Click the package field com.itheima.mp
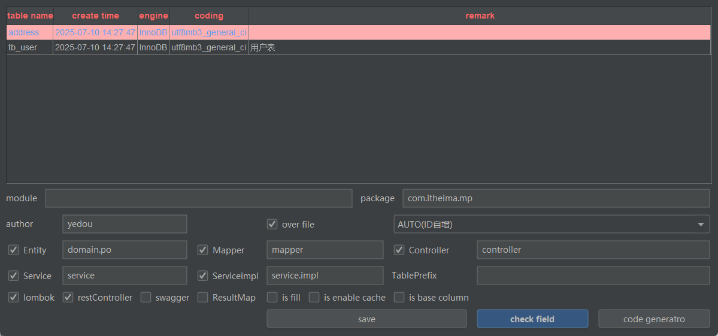Viewport: 718px width, 336px height. point(556,198)
